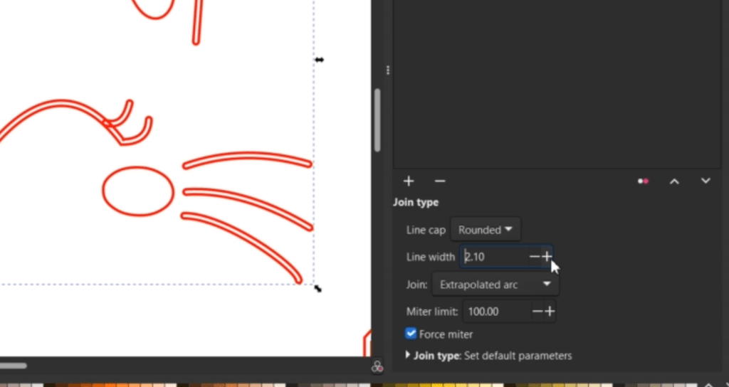Screen dimensions: 729x387
Task: Open the Line cap dropdown showing Rounded
Action: click(x=486, y=230)
